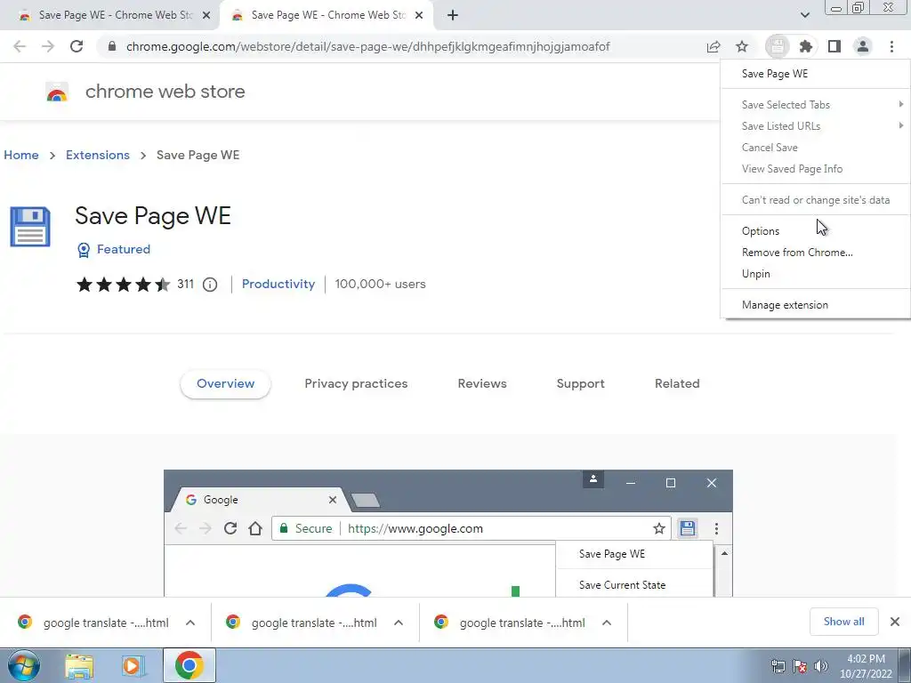Select Remove from Chrome...

[816, 253]
